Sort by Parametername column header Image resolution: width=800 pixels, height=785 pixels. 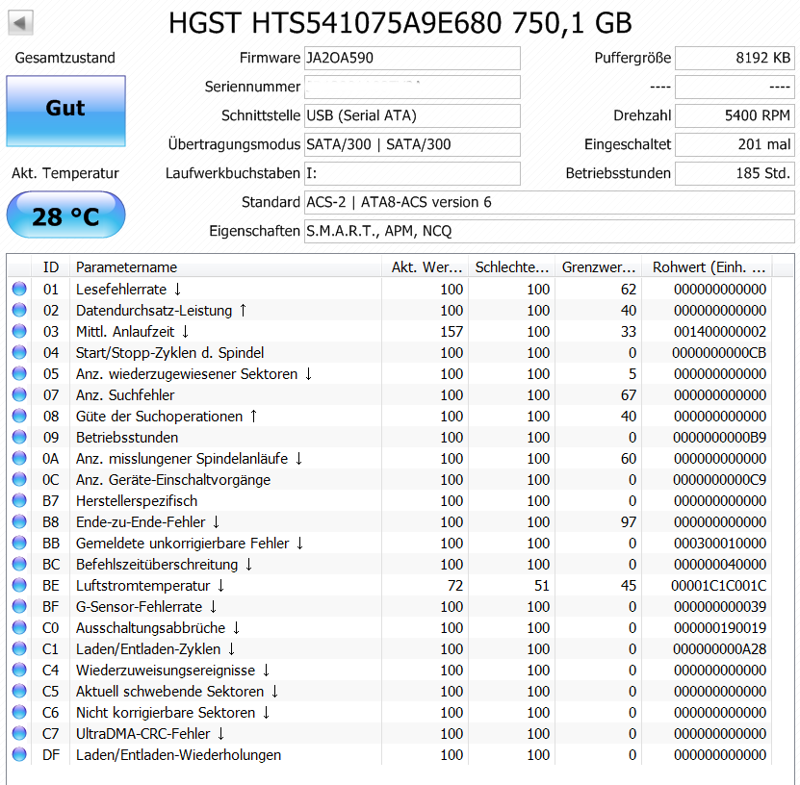coord(226,267)
